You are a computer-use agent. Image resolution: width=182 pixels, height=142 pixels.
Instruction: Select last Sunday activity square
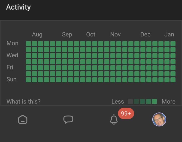pos(173,80)
